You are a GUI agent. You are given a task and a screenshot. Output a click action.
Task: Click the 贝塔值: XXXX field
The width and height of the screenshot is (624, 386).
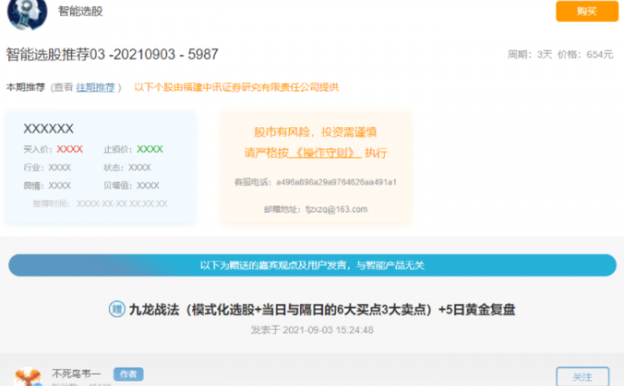click(x=131, y=186)
